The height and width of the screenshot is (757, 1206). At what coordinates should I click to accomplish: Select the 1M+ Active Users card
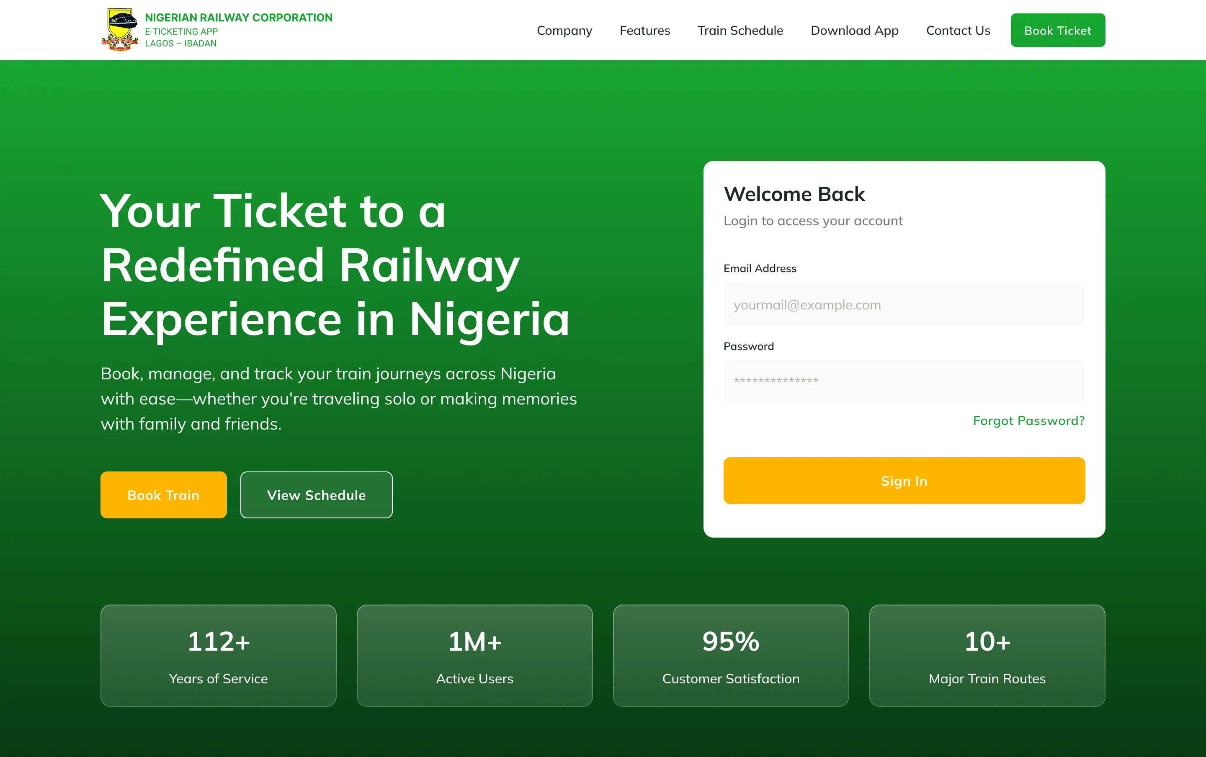[x=474, y=655]
